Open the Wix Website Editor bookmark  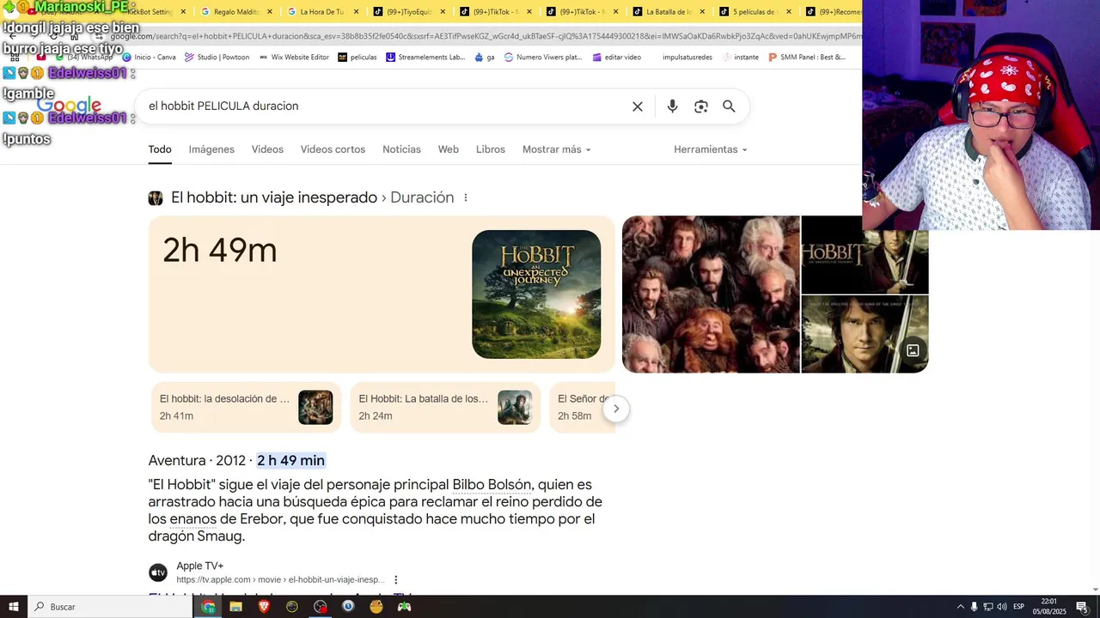294,58
